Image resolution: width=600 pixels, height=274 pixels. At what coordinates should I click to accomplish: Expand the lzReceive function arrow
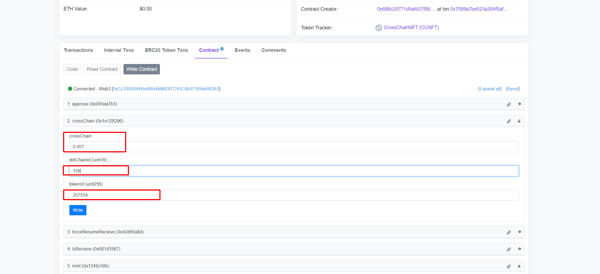pyautogui.click(x=519, y=249)
